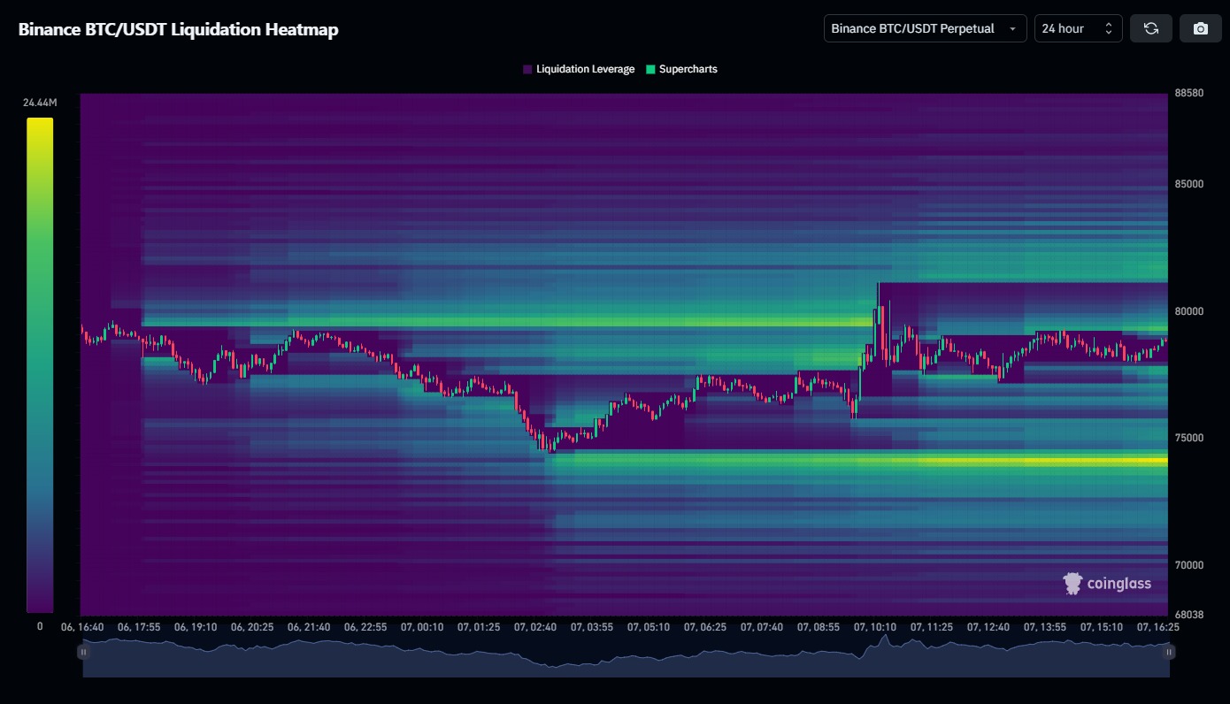This screenshot has width=1230, height=704.
Task: Click the 07, 02:40 time axis label
Action: coord(535,627)
